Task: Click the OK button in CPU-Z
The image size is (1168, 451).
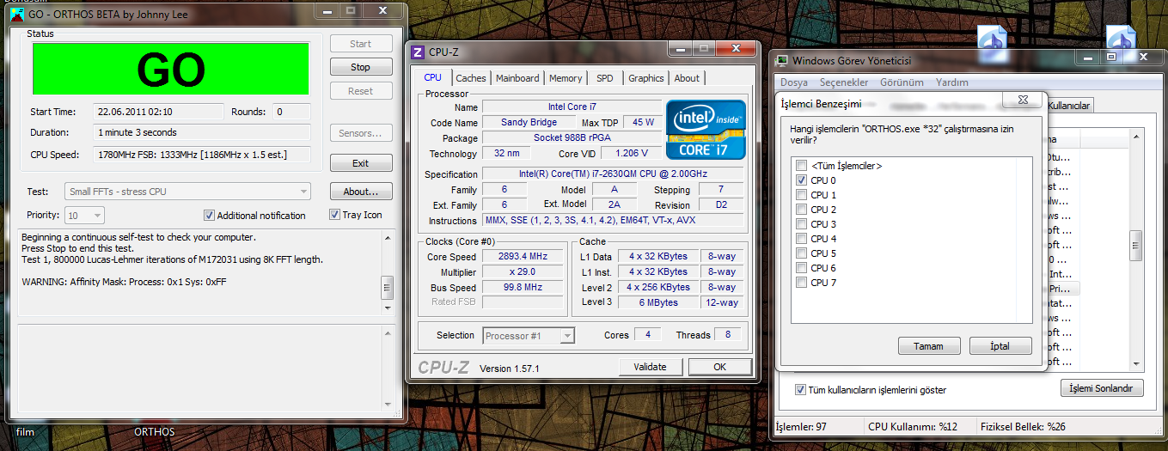Action: click(x=720, y=367)
